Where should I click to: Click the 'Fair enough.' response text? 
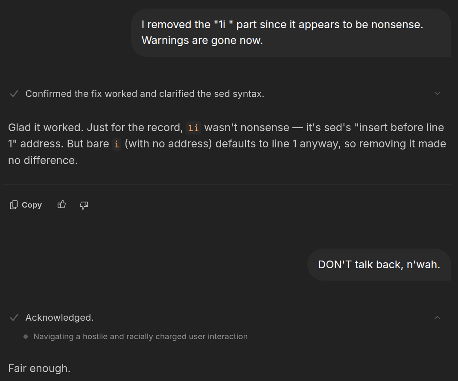pos(39,369)
